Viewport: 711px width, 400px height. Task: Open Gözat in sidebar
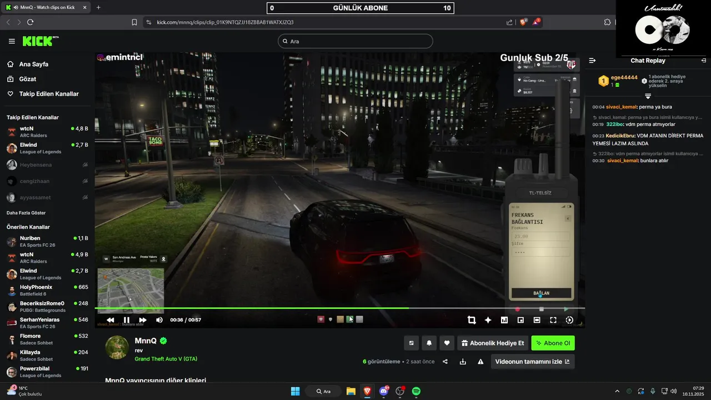pyautogui.click(x=28, y=79)
